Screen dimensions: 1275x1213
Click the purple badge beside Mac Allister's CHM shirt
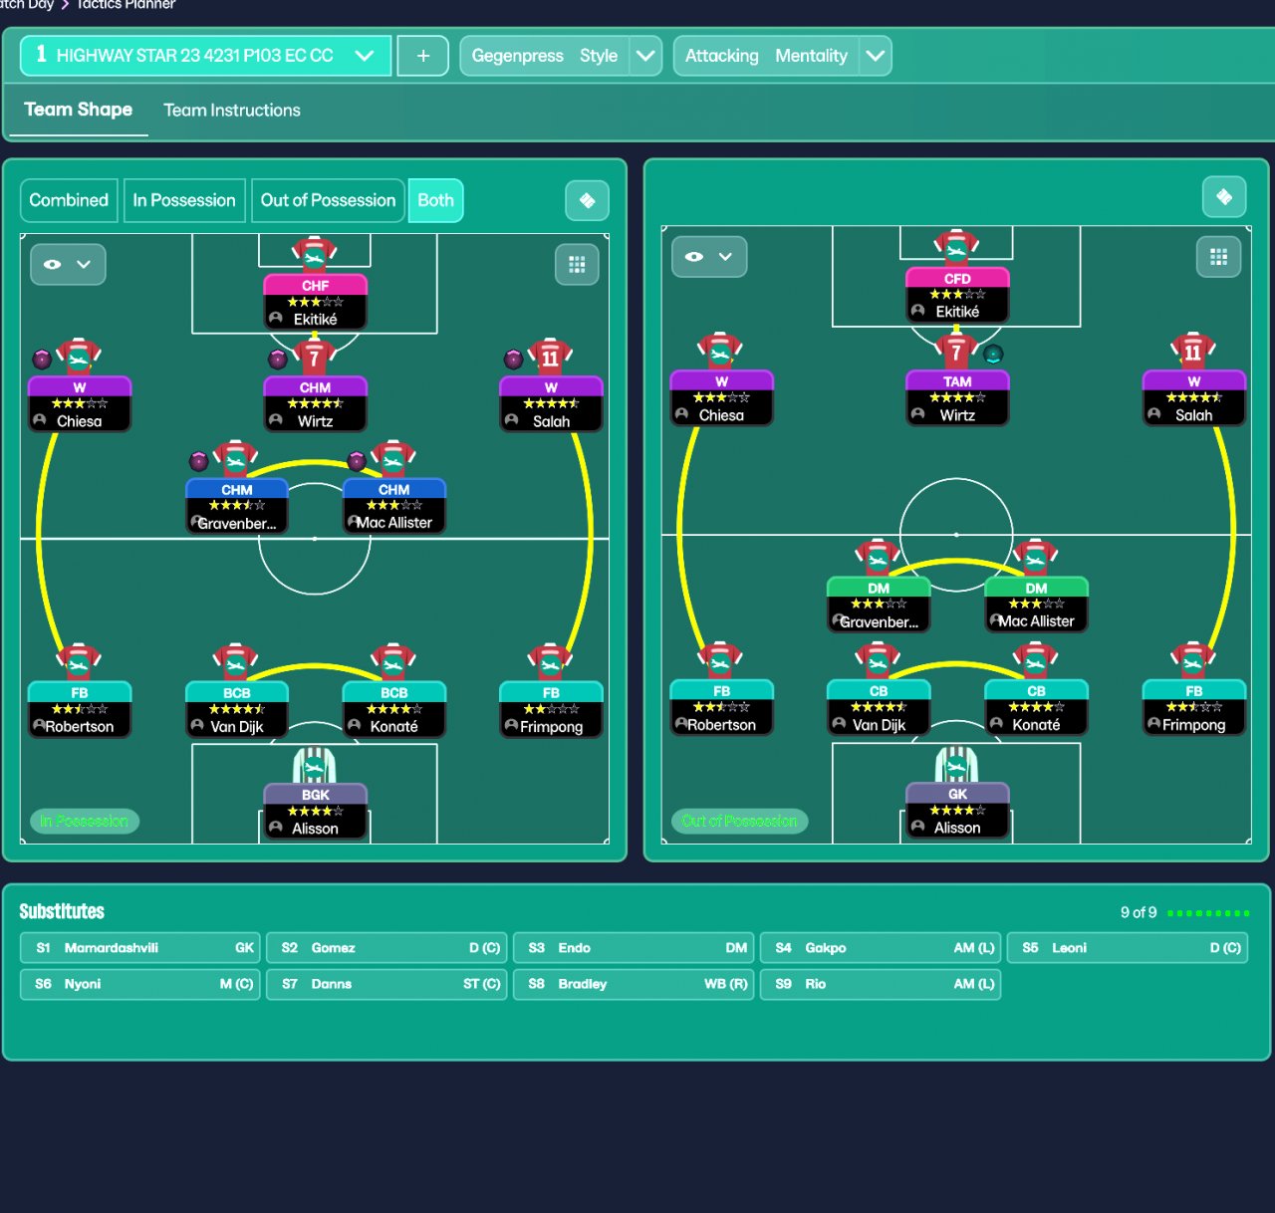tap(357, 460)
